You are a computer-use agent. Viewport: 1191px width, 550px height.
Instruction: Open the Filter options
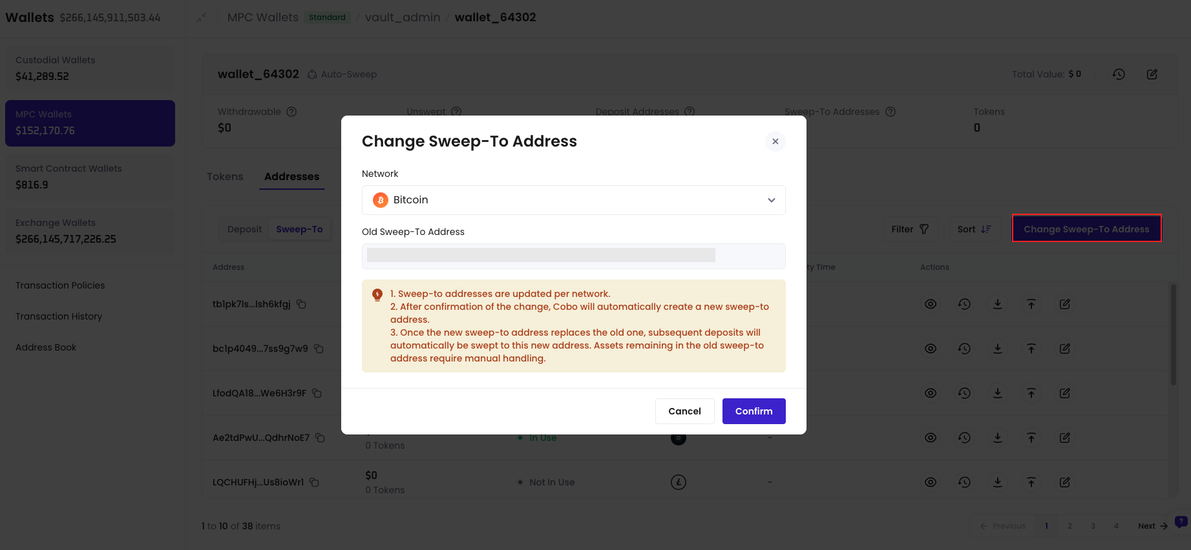click(910, 229)
